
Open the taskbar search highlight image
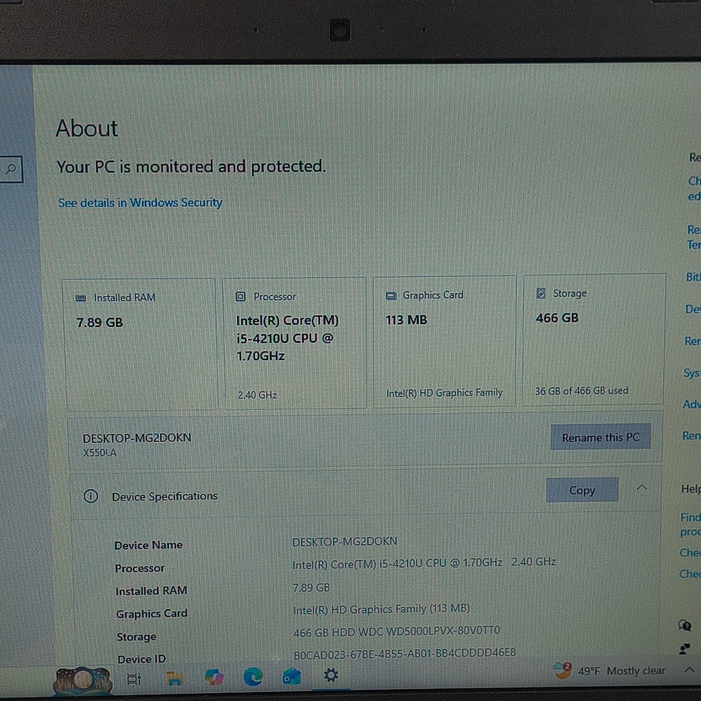point(82,681)
